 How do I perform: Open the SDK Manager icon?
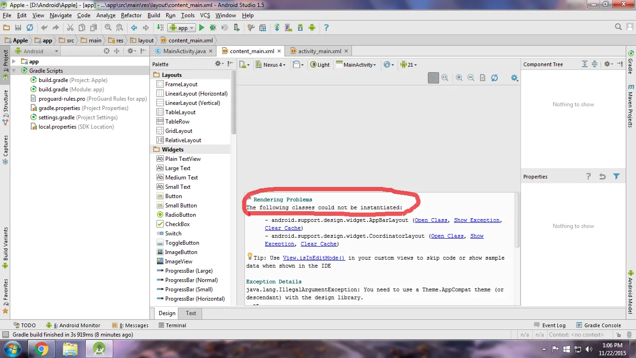click(300, 28)
